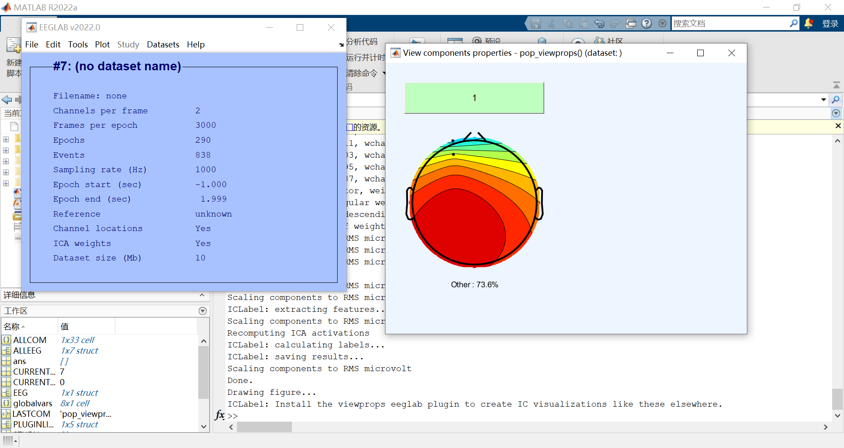Open the Tools menu in EEGLAB
Screen dimensions: 844x448
coord(78,44)
